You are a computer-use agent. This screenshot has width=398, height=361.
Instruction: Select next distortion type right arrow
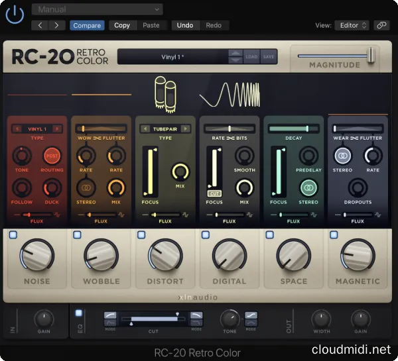[186, 129]
